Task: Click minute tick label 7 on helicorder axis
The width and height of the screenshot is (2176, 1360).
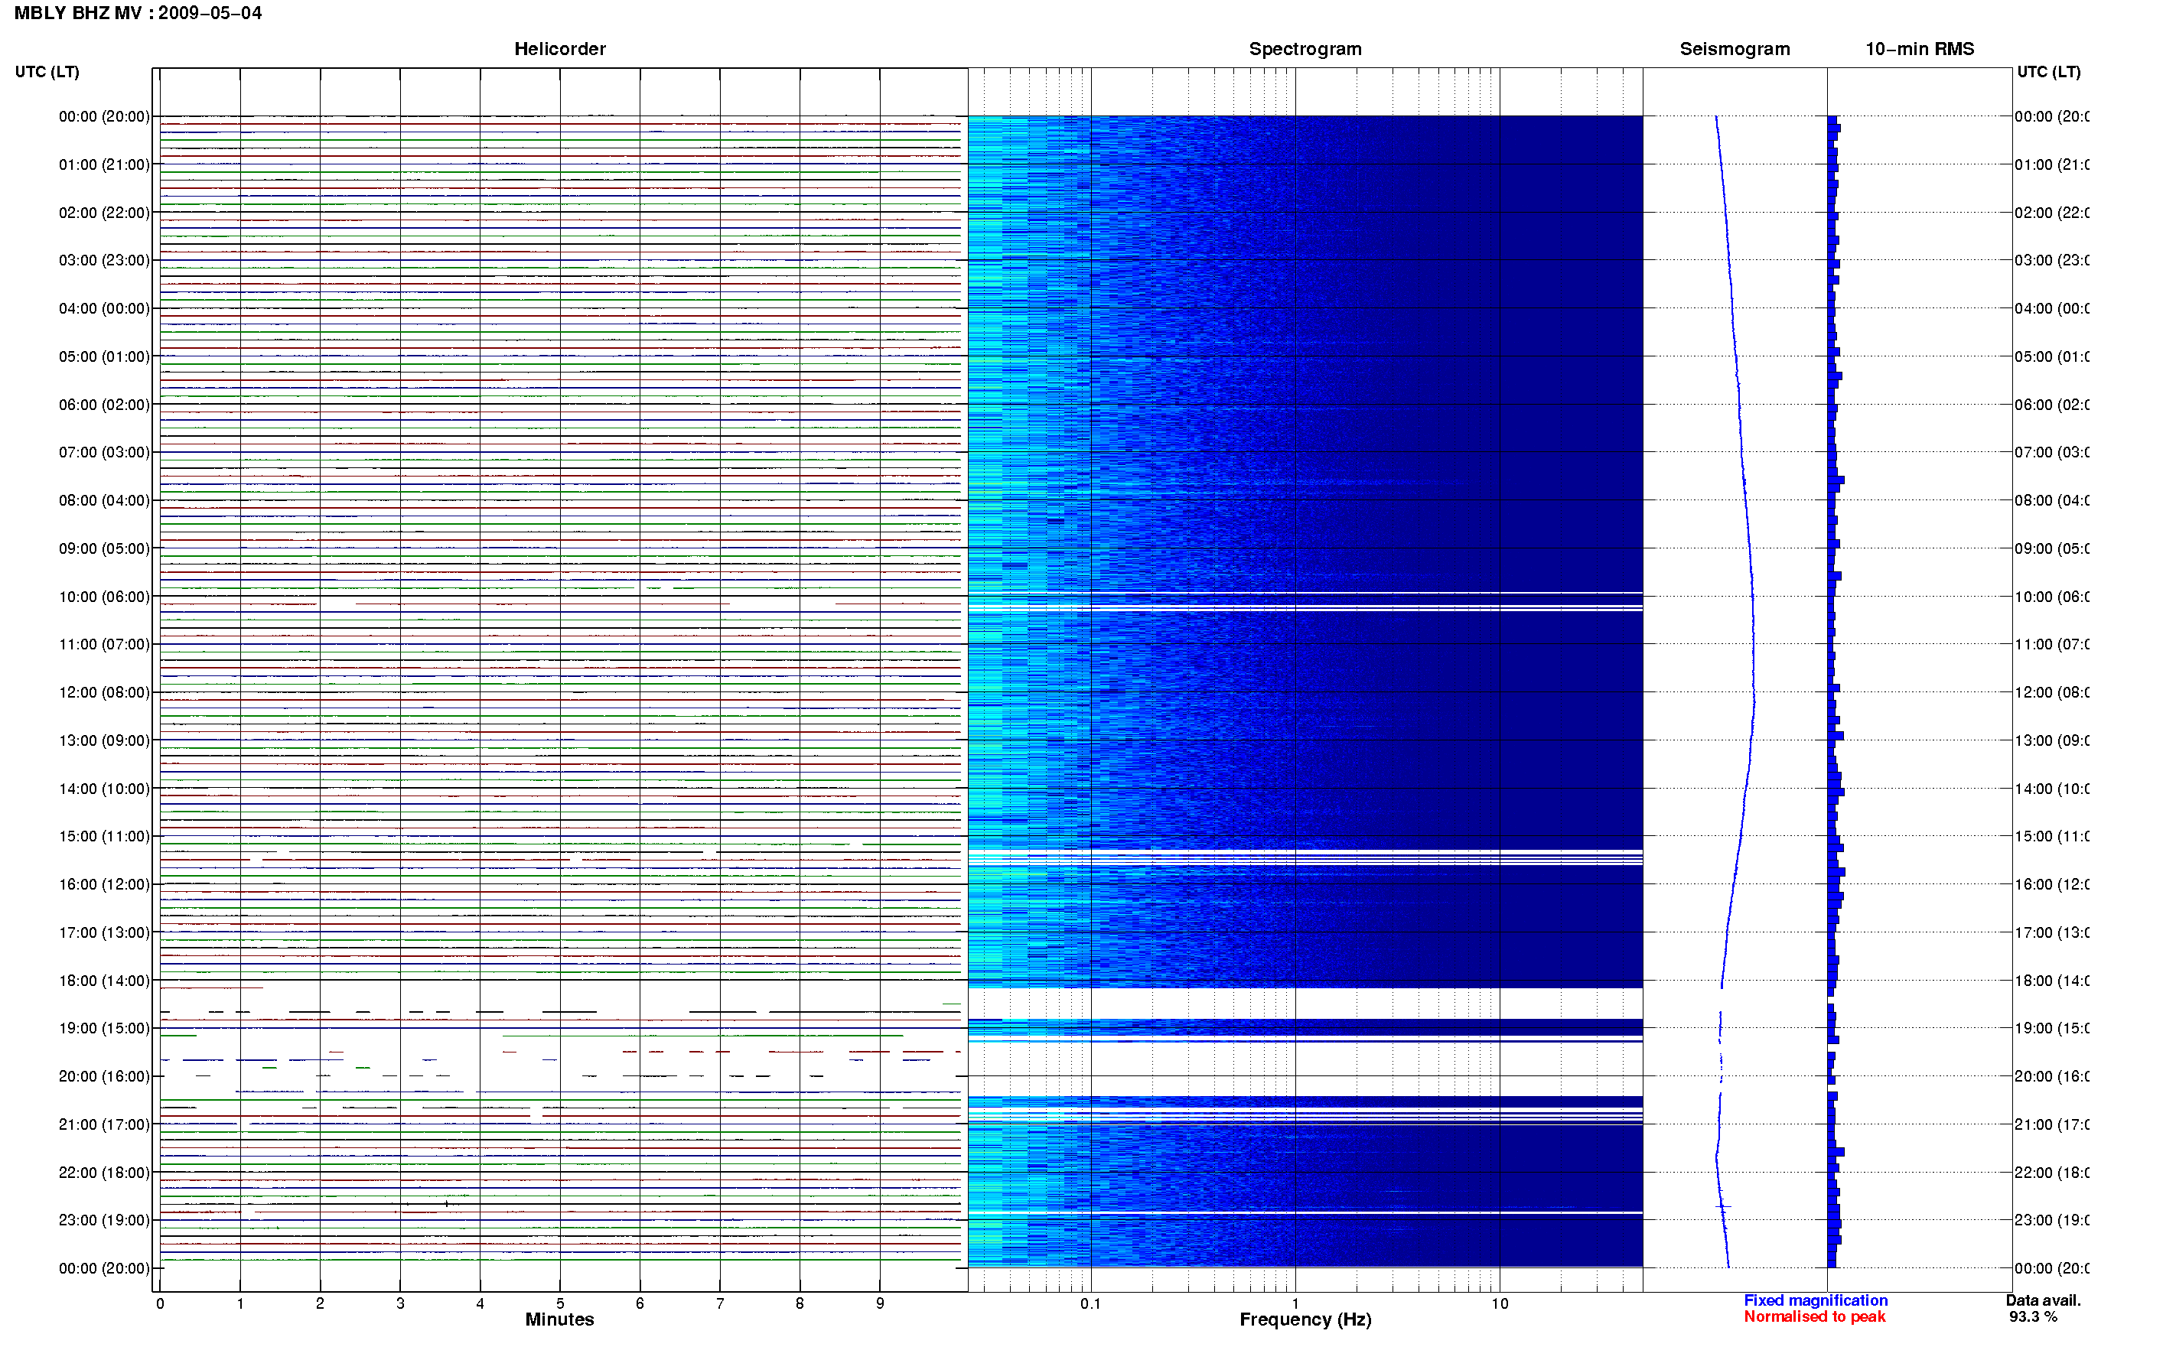Action: click(x=720, y=1303)
